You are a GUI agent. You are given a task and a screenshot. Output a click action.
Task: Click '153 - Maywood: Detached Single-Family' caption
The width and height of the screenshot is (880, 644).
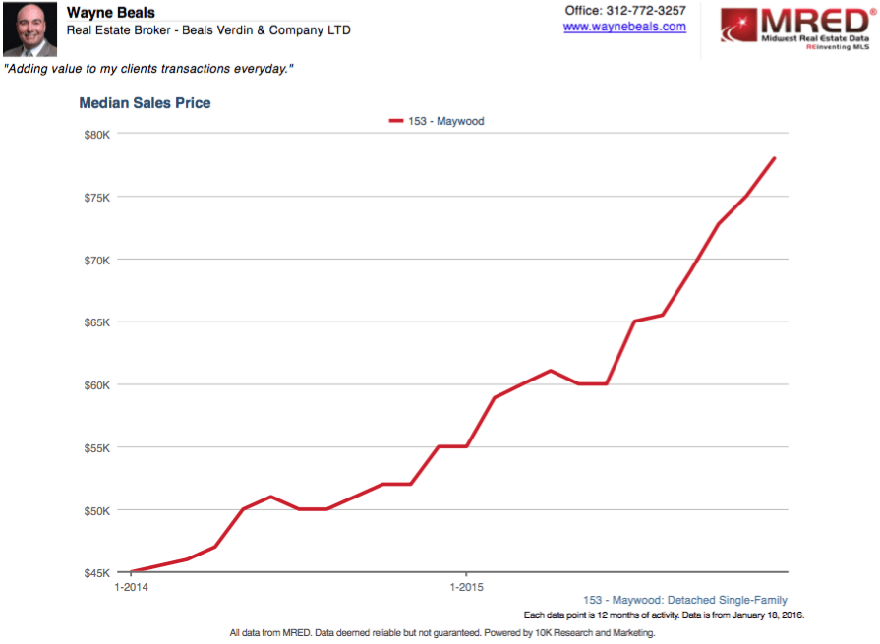(684, 600)
